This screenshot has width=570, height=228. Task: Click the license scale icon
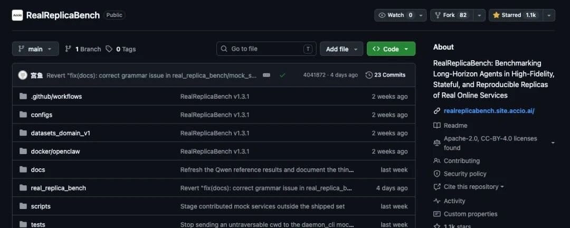(x=437, y=143)
